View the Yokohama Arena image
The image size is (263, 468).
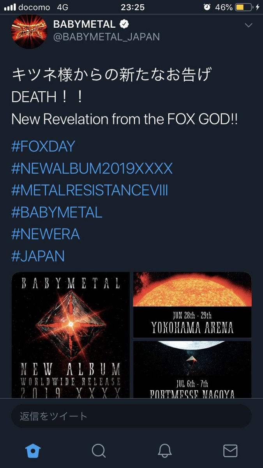pos(192,305)
